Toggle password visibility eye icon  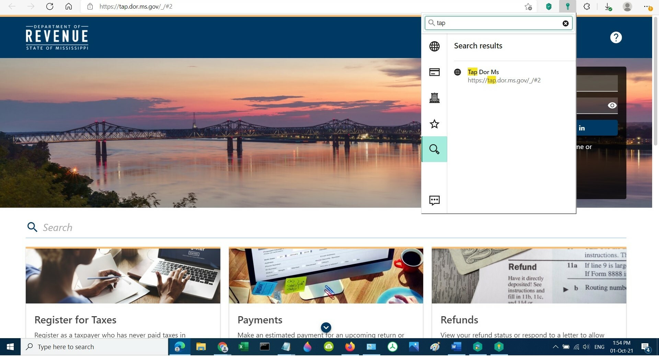click(612, 105)
